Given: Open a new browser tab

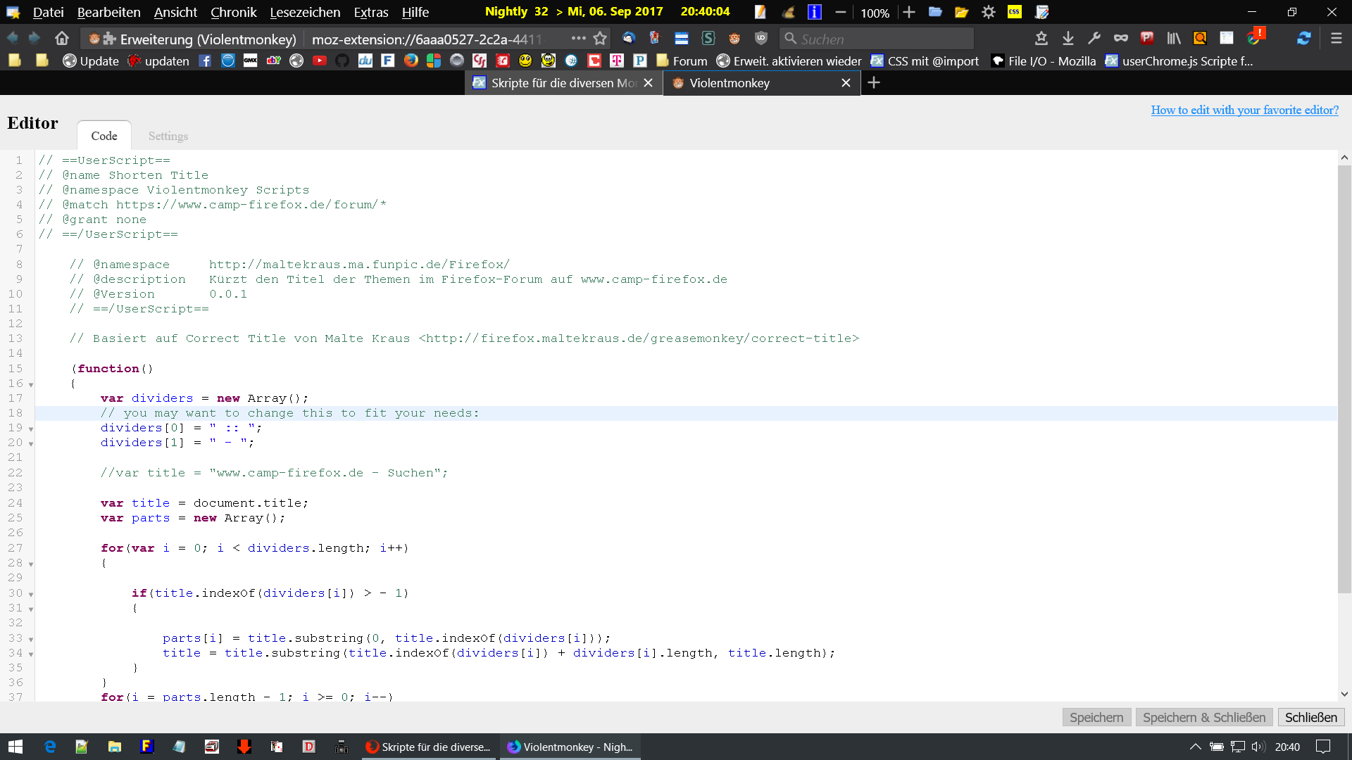Looking at the screenshot, I should pos(874,83).
